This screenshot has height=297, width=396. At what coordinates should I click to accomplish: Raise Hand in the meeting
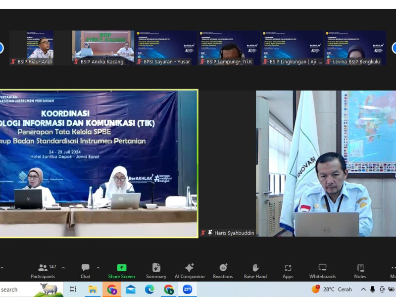point(255,270)
